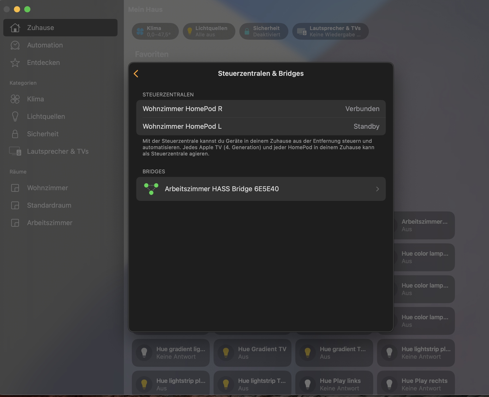Click the Mein Haus title

coord(145,10)
